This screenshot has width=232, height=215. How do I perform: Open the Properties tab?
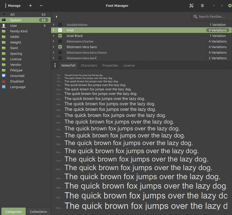[x=110, y=65]
